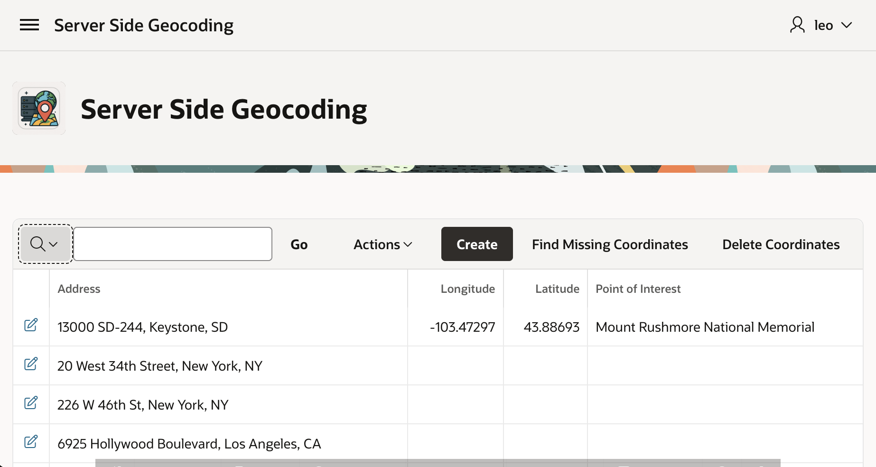The image size is (876, 467).
Task: Click the Server Side Geocoding app logo
Action: [39, 109]
